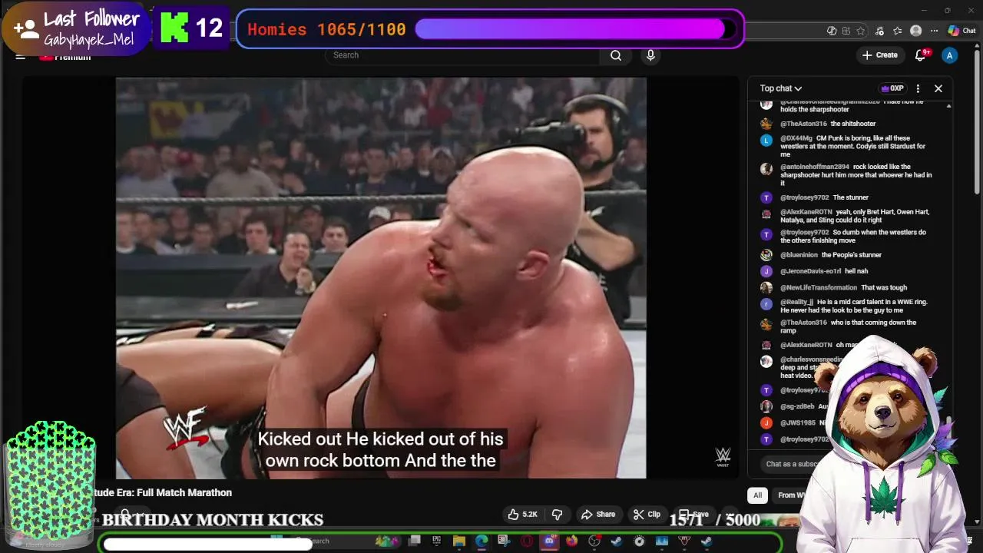Click Edge browser profile avatar
The height and width of the screenshot is (553, 983).
(915, 31)
